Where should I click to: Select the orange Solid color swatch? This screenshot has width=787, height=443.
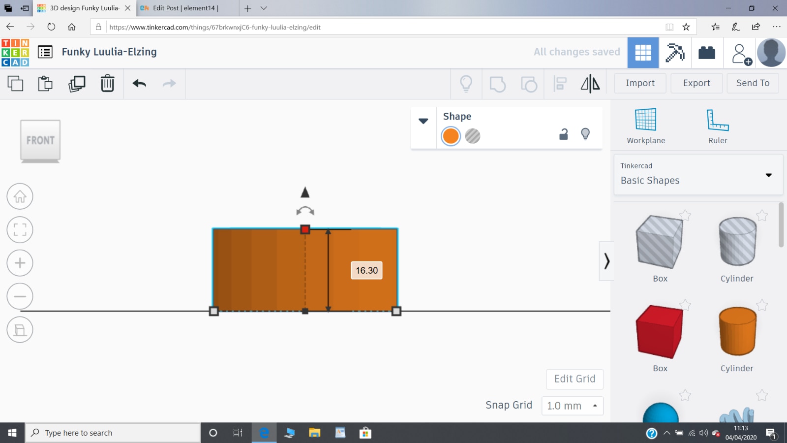[451, 136]
